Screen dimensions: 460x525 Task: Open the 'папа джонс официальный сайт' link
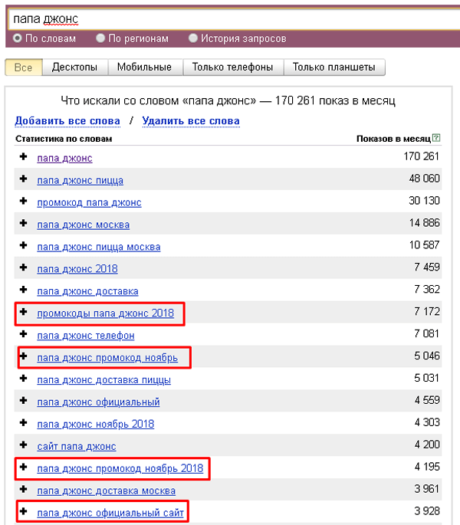pos(110,512)
